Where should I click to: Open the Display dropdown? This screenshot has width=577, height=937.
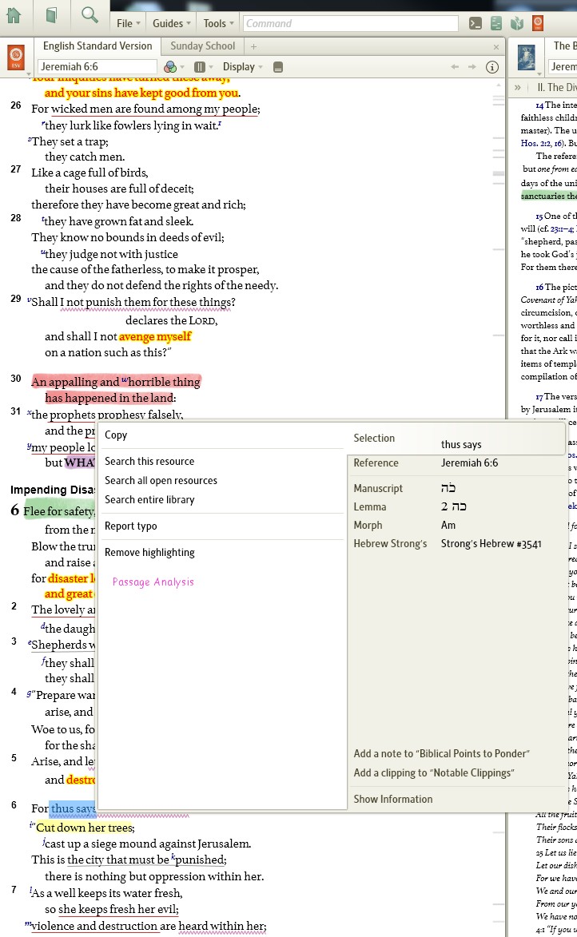tap(243, 67)
